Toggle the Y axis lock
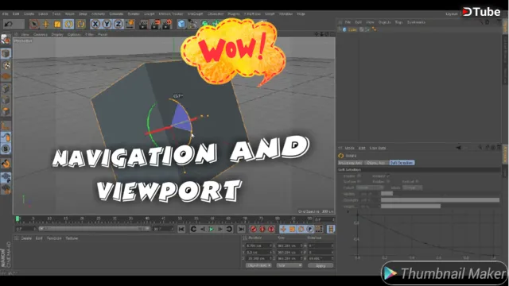 click(x=107, y=24)
